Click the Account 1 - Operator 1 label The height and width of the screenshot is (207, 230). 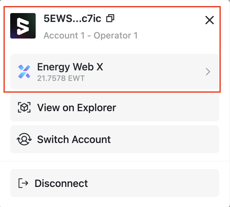pos(90,35)
